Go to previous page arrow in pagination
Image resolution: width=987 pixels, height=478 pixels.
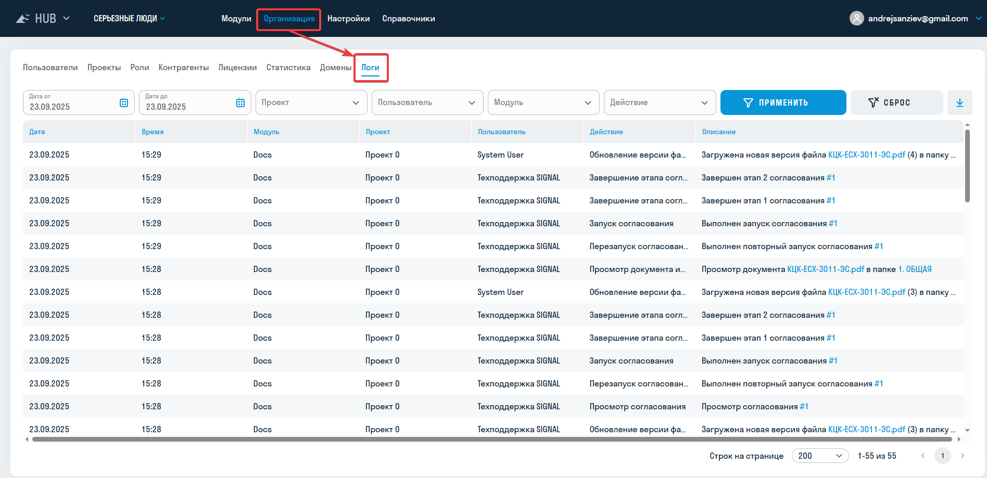[x=923, y=456]
